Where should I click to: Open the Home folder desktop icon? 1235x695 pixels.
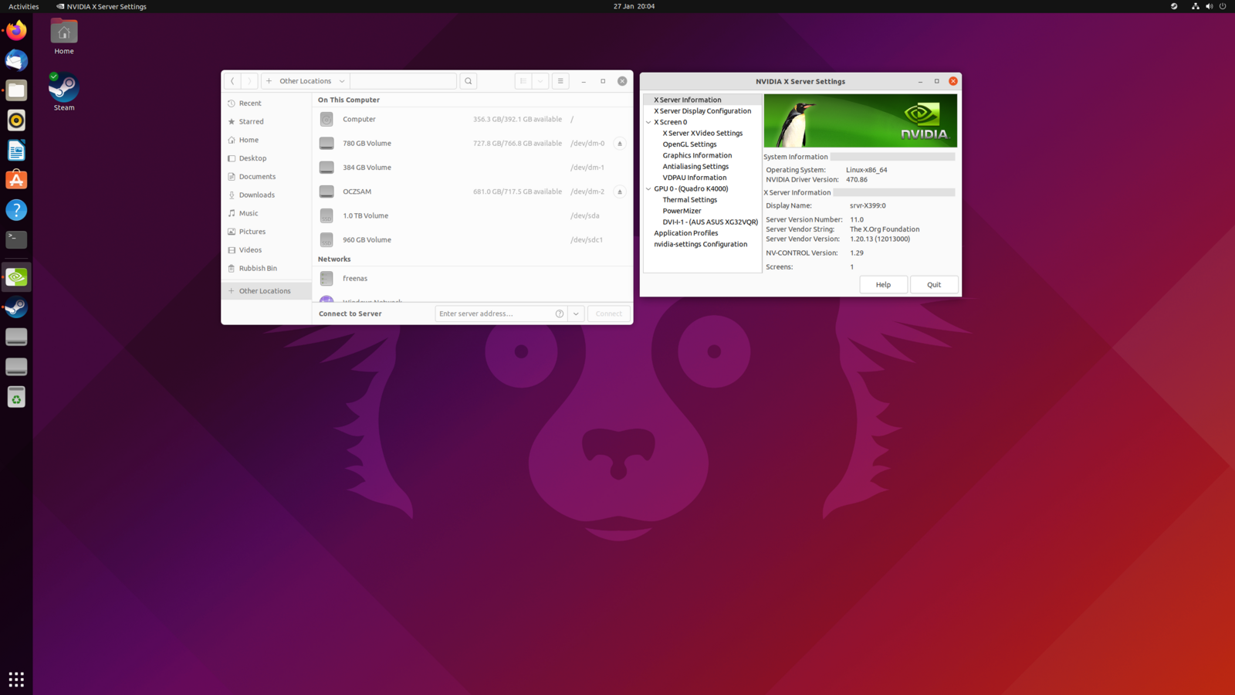tap(64, 37)
